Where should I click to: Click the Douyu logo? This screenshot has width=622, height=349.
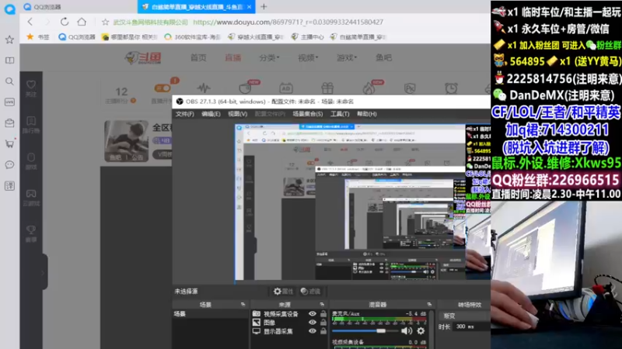tap(143, 57)
